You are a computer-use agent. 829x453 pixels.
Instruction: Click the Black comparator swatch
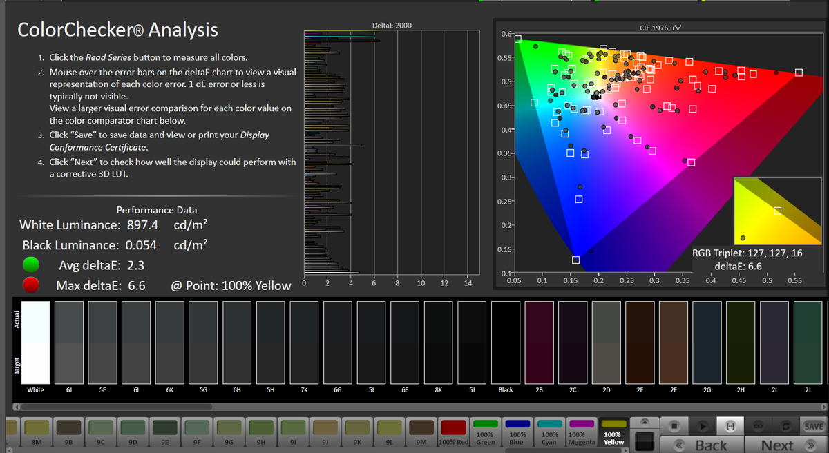[506, 343]
